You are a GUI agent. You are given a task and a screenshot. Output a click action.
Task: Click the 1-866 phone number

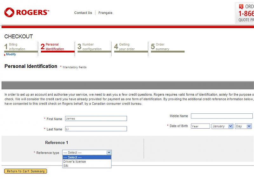(x=246, y=14)
